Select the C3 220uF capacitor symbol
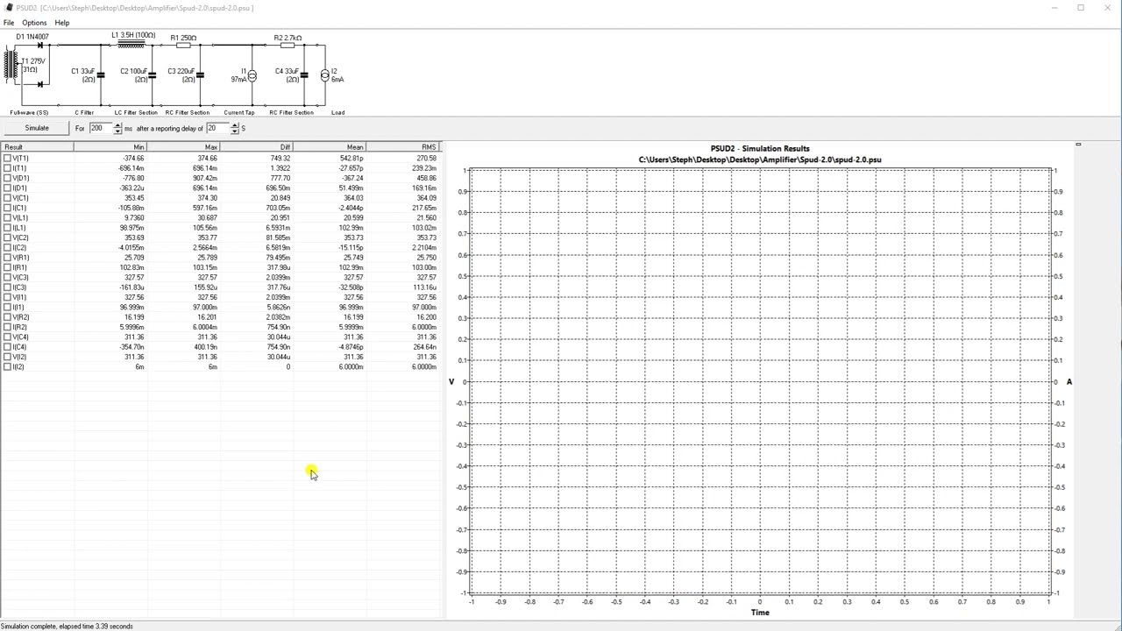 click(x=200, y=75)
